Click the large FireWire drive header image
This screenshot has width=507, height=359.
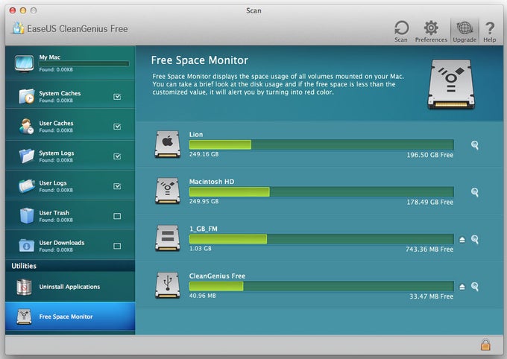(451, 84)
